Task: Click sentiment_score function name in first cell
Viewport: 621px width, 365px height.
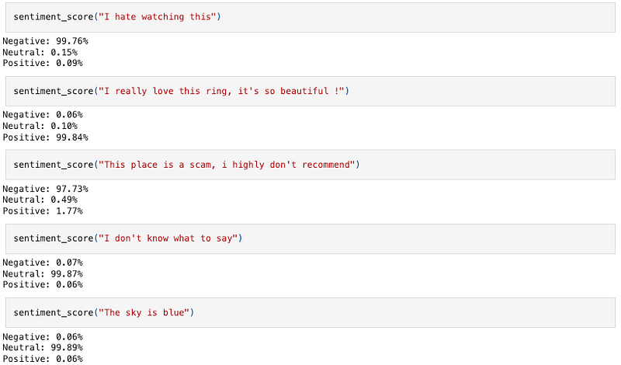Action: (x=54, y=17)
